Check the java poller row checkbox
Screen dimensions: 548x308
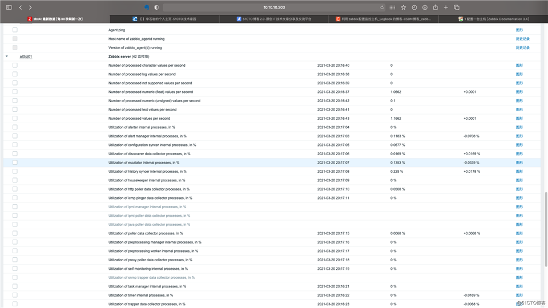(x=15, y=224)
